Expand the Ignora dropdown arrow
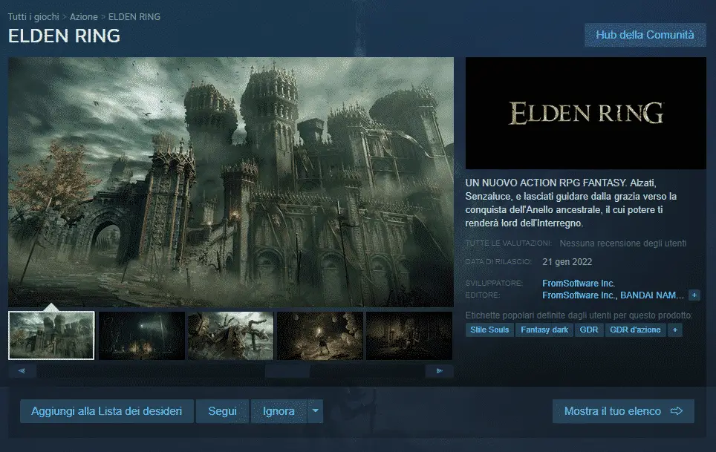 coord(315,411)
